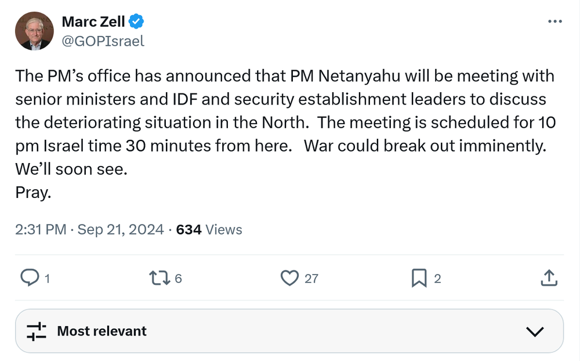Click the sort filter sliders icon
The height and width of the screenshot is (361, 580).
(36, 331)
